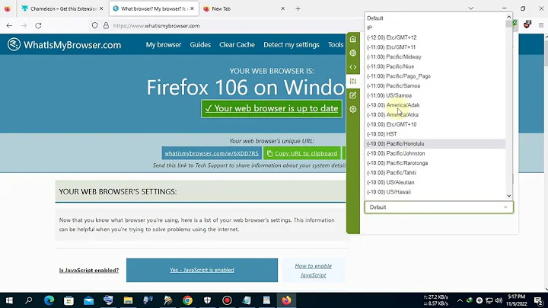Show hidden system tray icons
The width and height of the screenshot is (548, 308).
[x=460, y=300]
